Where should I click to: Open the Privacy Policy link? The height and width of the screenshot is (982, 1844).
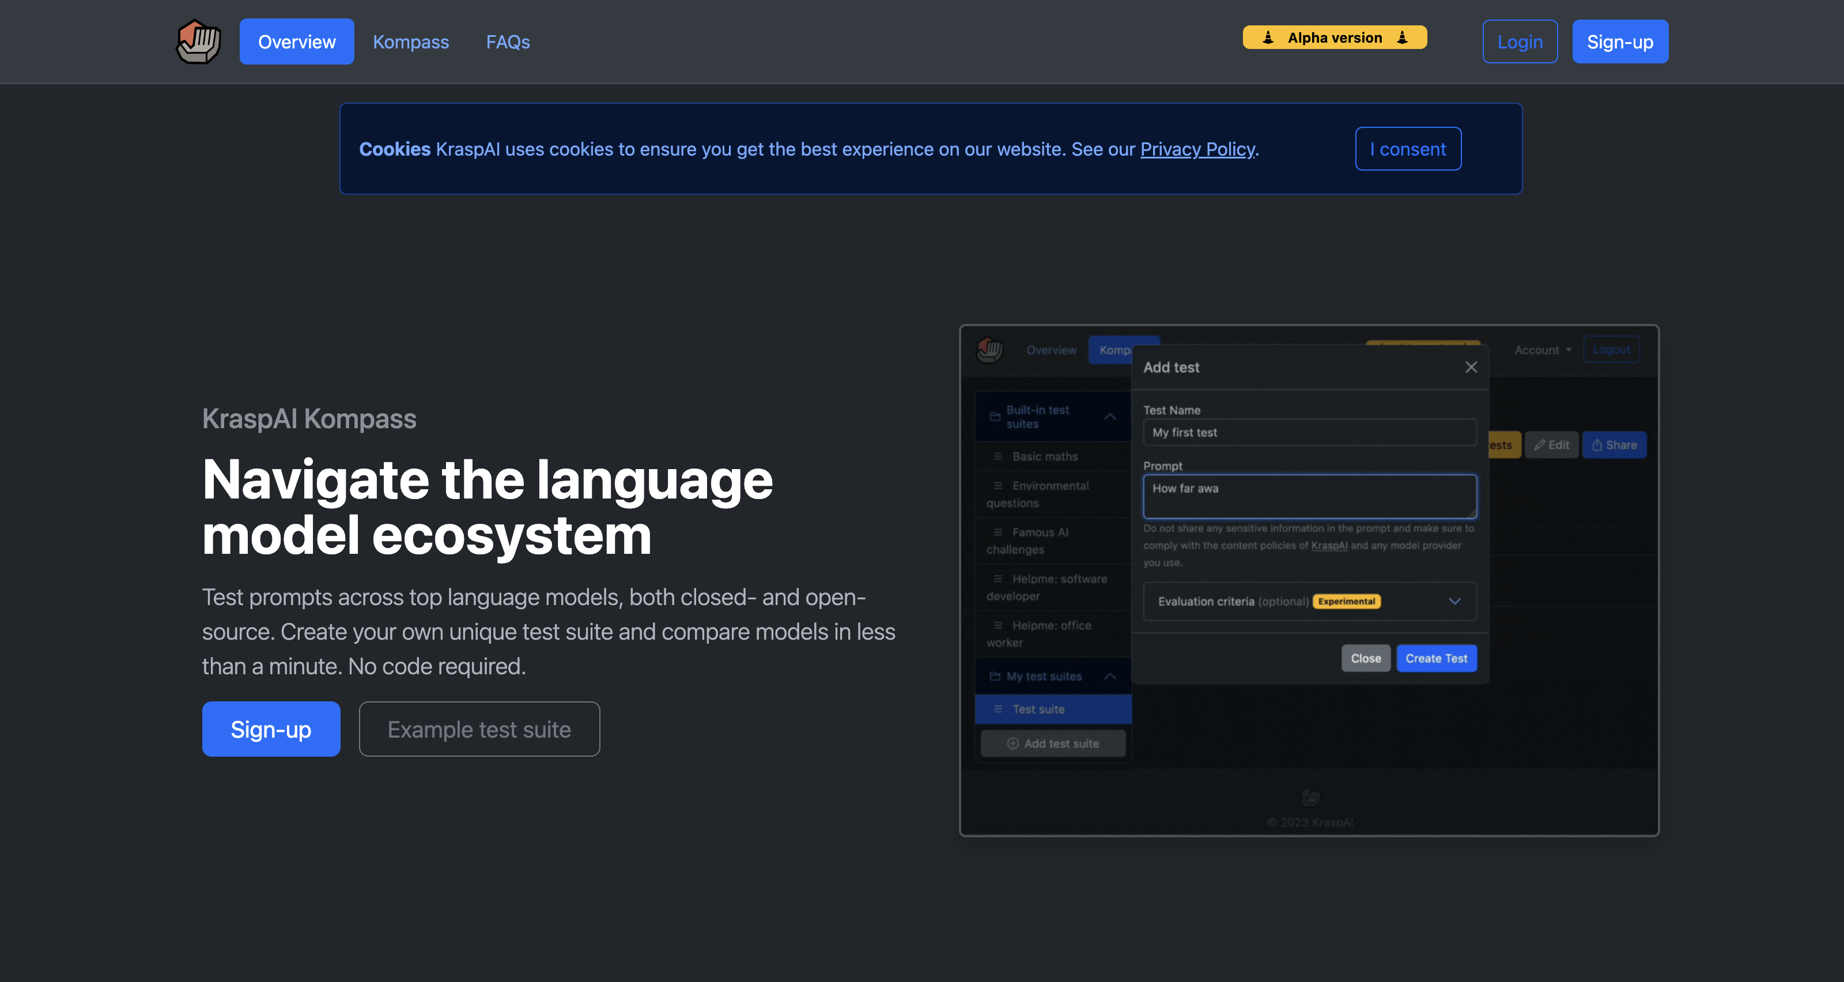(1197, 149)
